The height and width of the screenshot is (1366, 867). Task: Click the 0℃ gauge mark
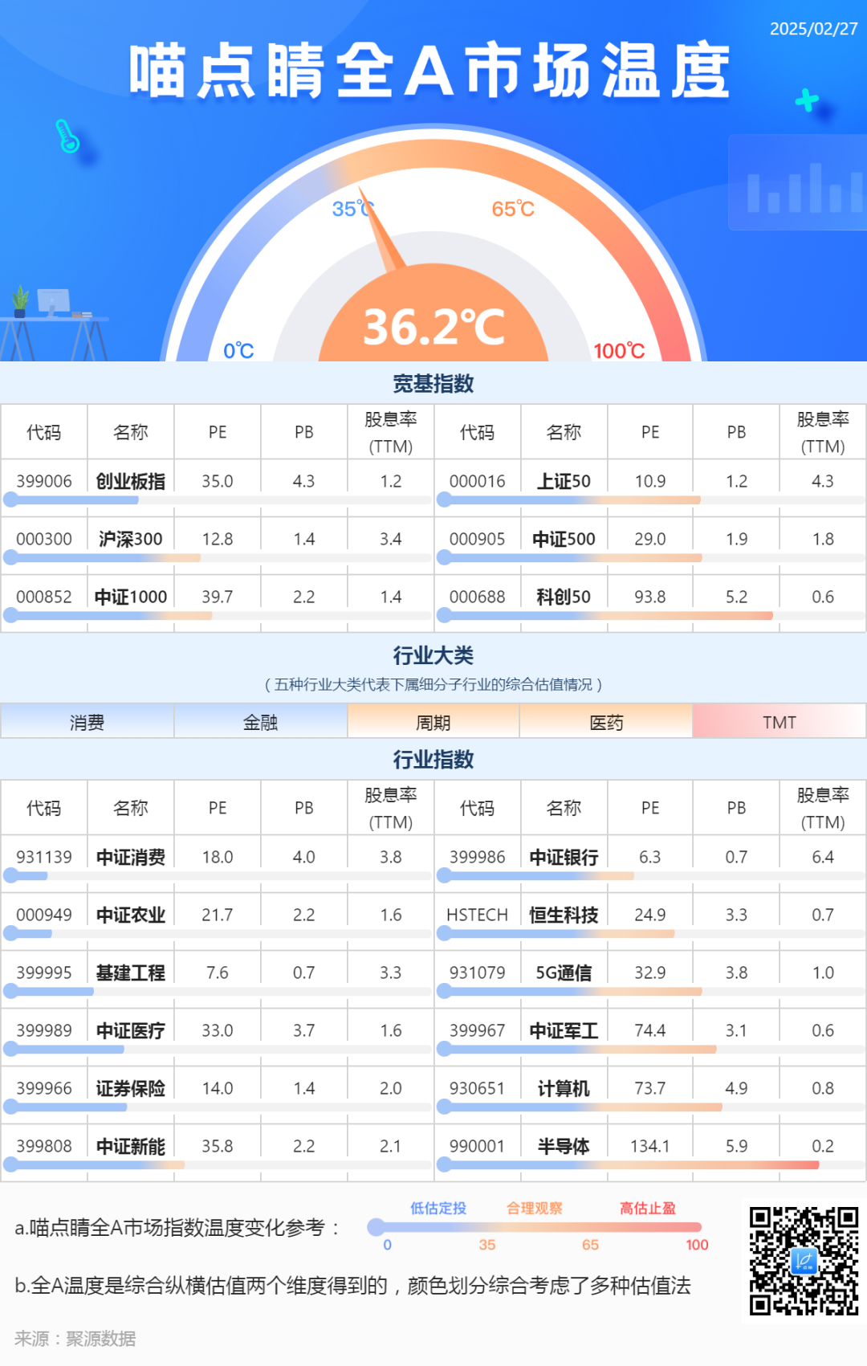tap(238, 351)
